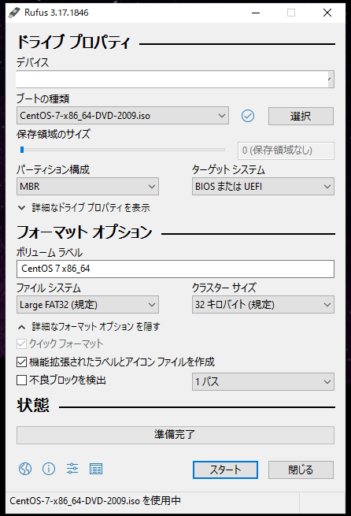Click the 保存領域のサイズ slider handle
This screenshot has height=516, width=351.
[22, 150]
